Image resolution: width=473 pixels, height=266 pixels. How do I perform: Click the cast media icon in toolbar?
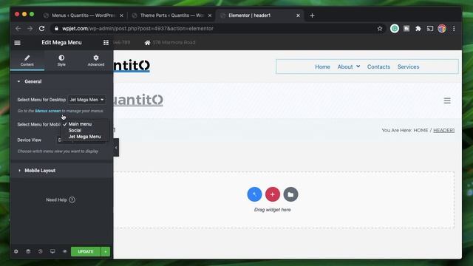click(x=430, y=29)
